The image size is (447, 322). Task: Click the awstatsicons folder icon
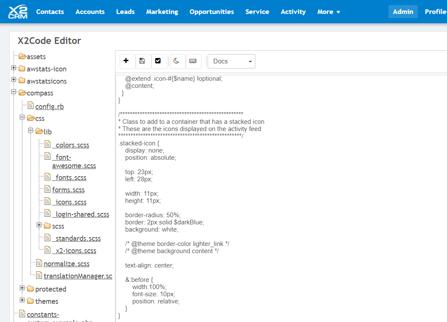[22, 80]
